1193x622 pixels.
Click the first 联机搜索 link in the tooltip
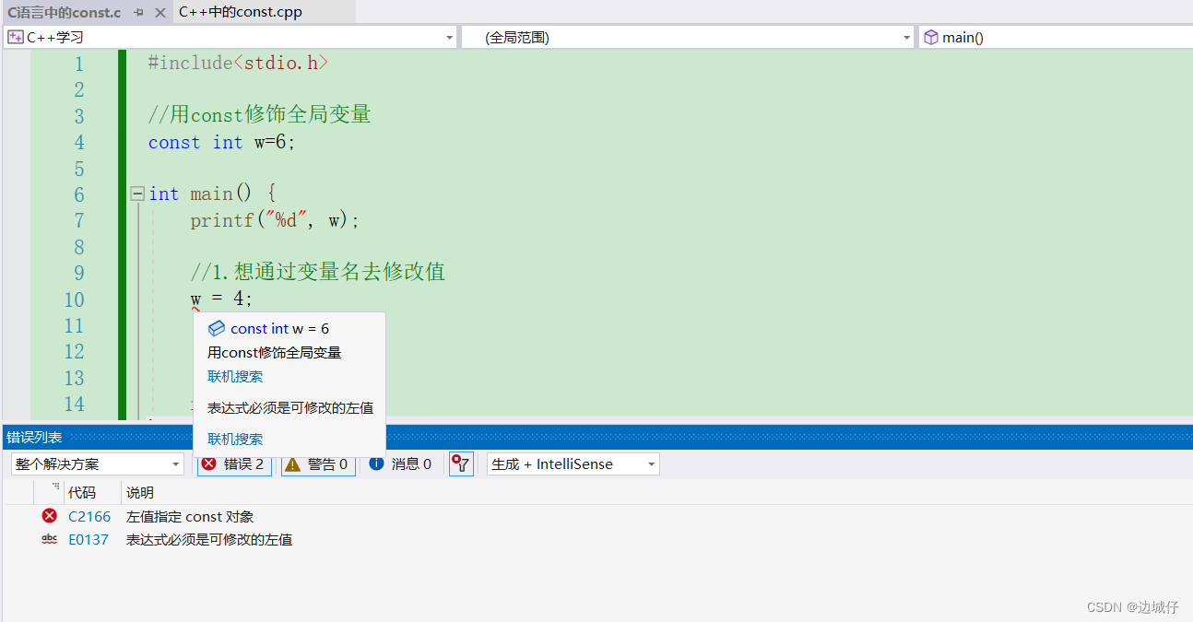(235, 376)
